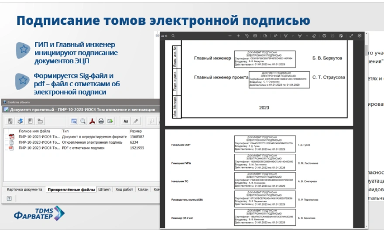Open the Ход работ tab

click(x=124, y=189)
